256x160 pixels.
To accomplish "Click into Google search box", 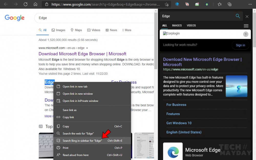I will click(95, 18).
